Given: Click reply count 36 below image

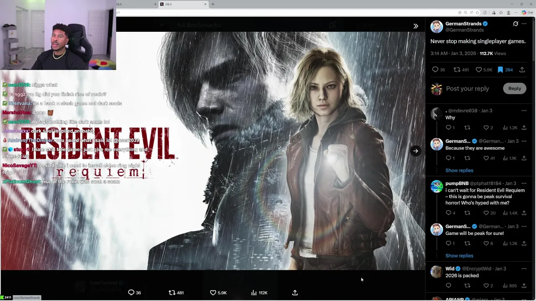Looking at the screenshot, I should 134,293.
